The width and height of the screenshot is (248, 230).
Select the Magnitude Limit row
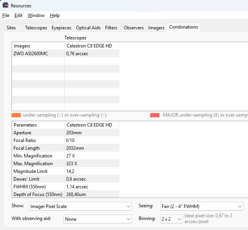[x=65, y=171]
